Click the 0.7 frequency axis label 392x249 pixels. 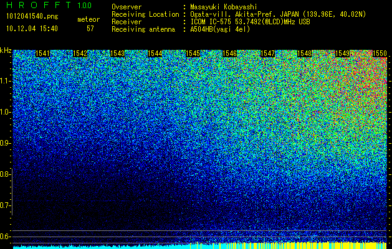[5, 205]
